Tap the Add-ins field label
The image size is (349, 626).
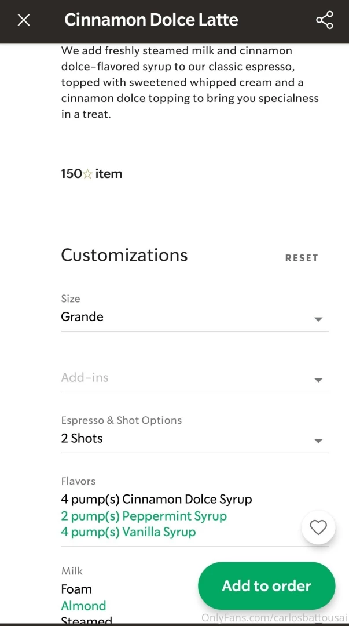click(x=85, y=378)
